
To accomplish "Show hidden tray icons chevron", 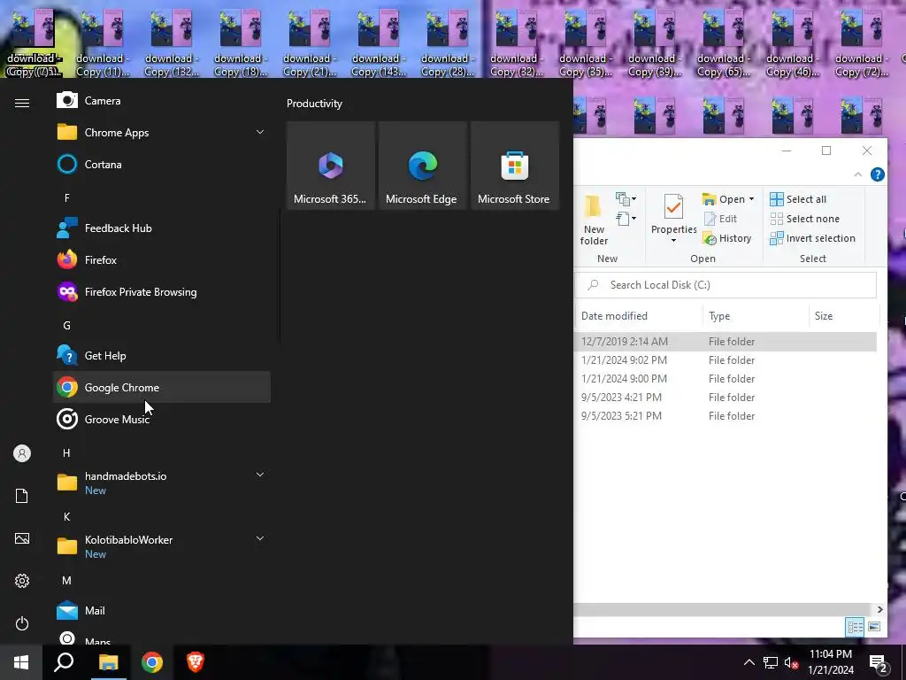I will click(749, 662).
